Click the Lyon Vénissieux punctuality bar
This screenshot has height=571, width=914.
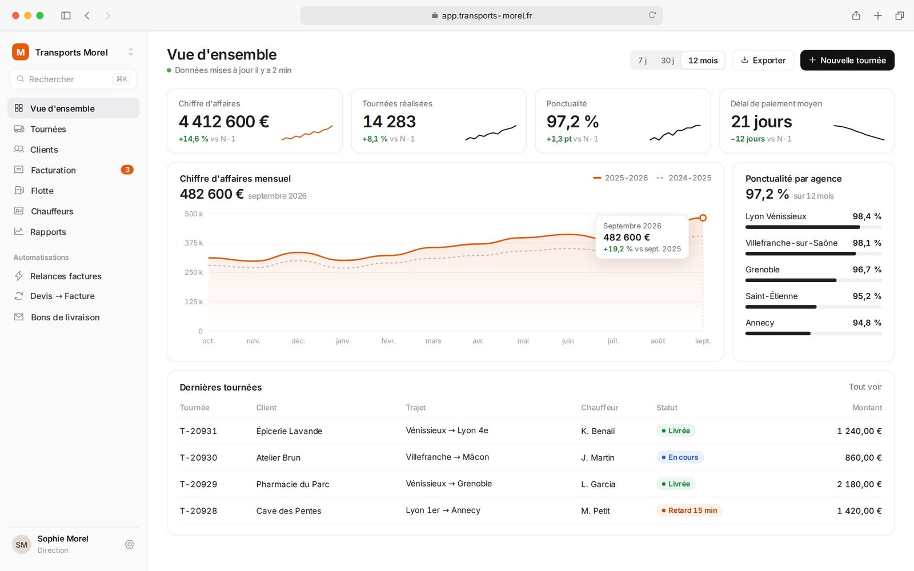813,227
